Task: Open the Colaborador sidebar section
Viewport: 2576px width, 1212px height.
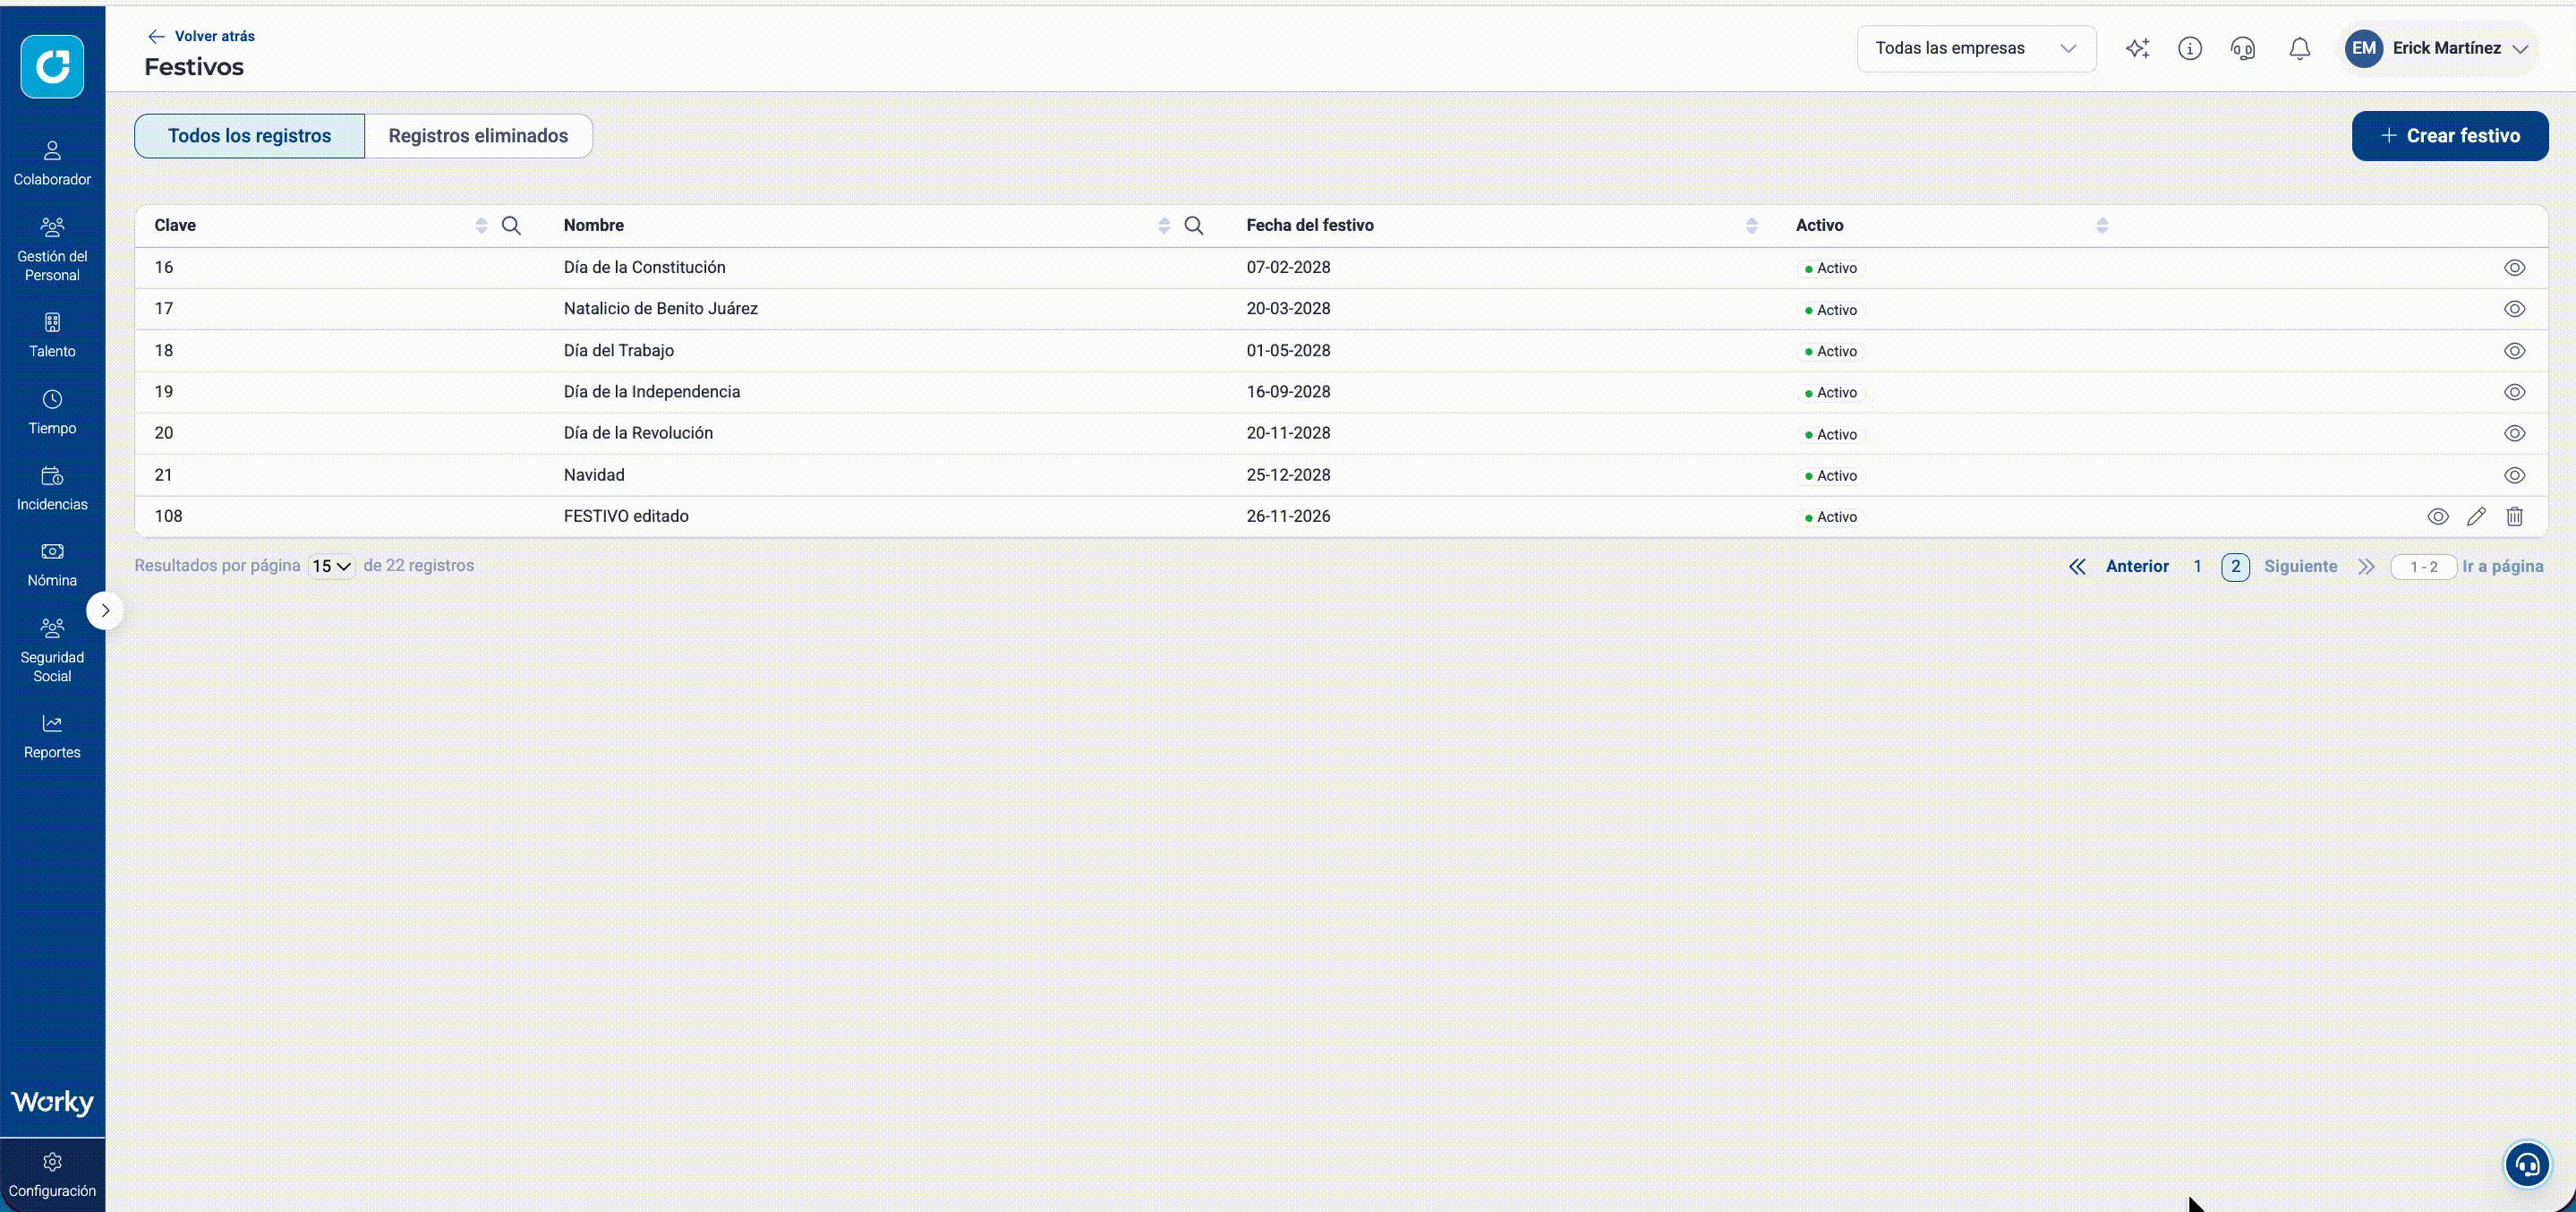Action: tap(52, 164)
